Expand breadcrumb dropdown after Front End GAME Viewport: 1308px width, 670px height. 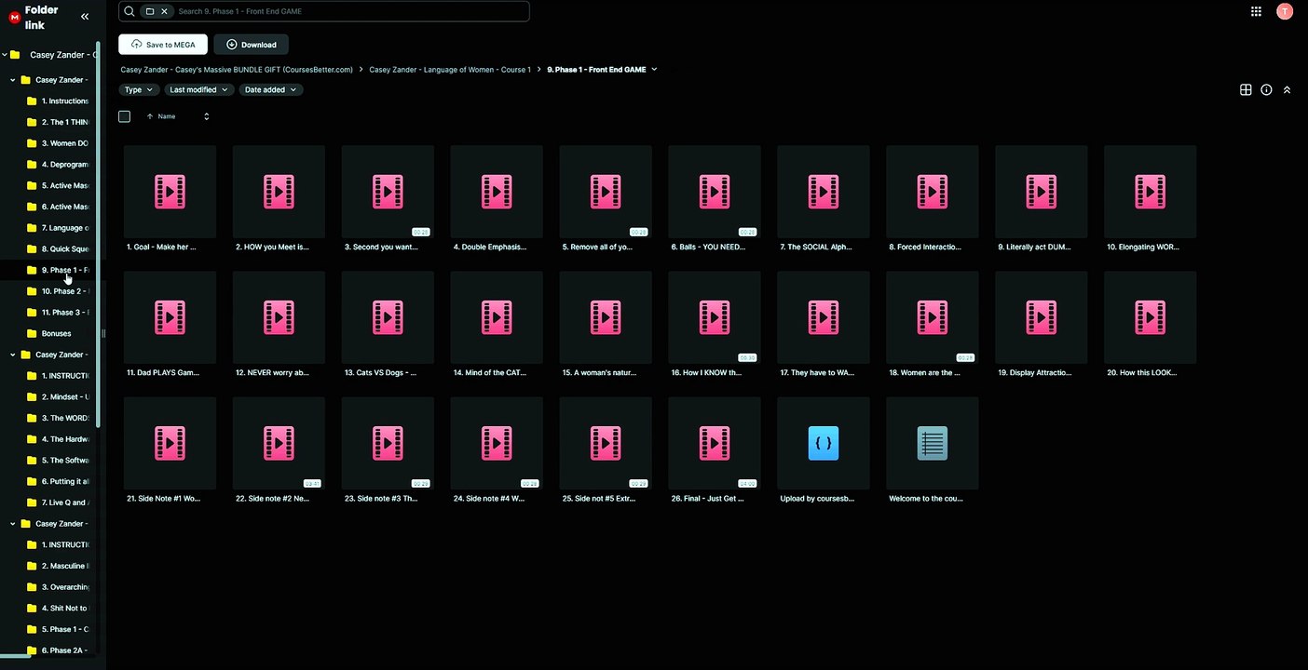(654, 70)
